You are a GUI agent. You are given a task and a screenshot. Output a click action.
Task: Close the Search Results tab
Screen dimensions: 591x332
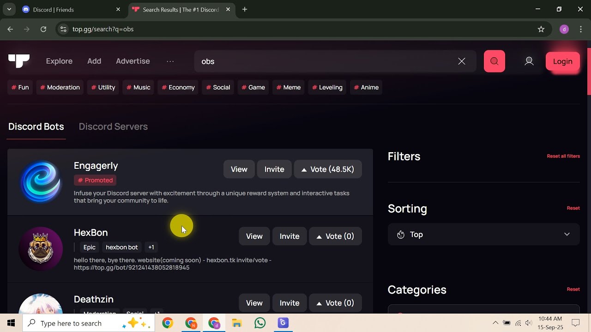coord(228,9)
